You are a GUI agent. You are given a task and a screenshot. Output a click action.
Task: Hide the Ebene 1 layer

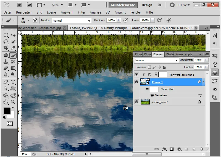(136, 82)
